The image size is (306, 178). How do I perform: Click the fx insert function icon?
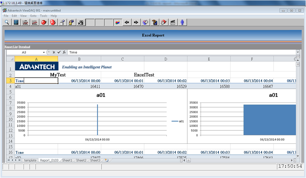point(64,52)
